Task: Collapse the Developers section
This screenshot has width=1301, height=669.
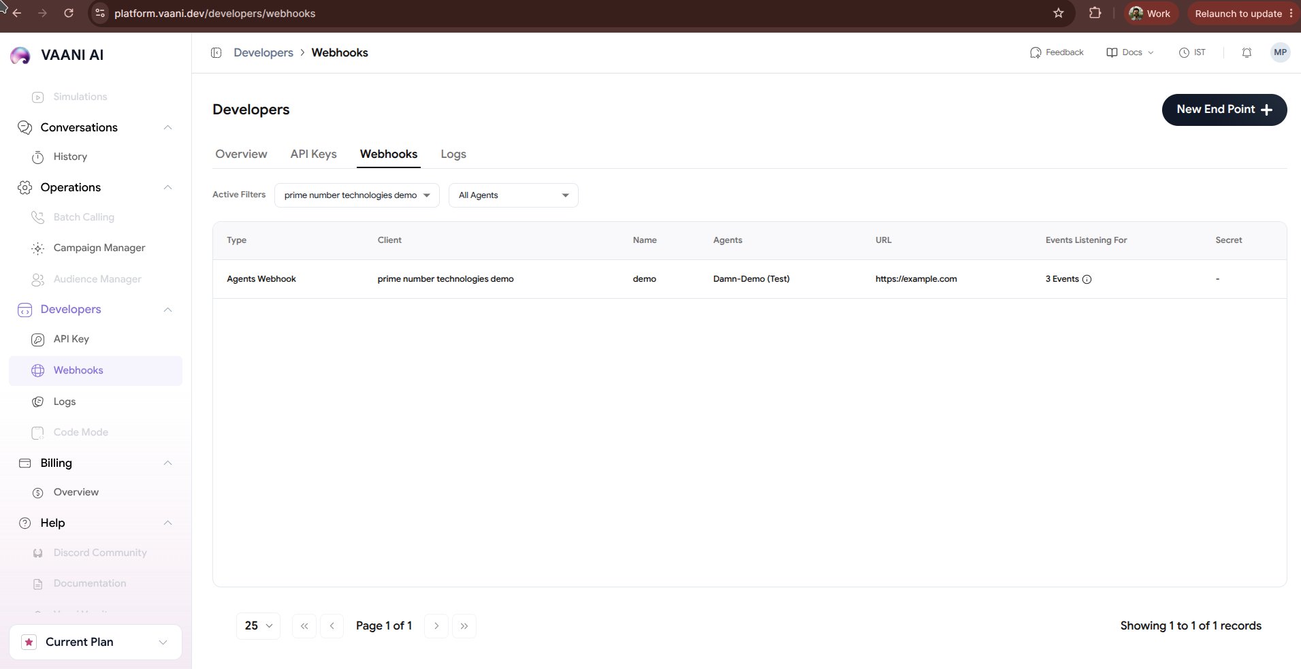Action: click(167, 310)
